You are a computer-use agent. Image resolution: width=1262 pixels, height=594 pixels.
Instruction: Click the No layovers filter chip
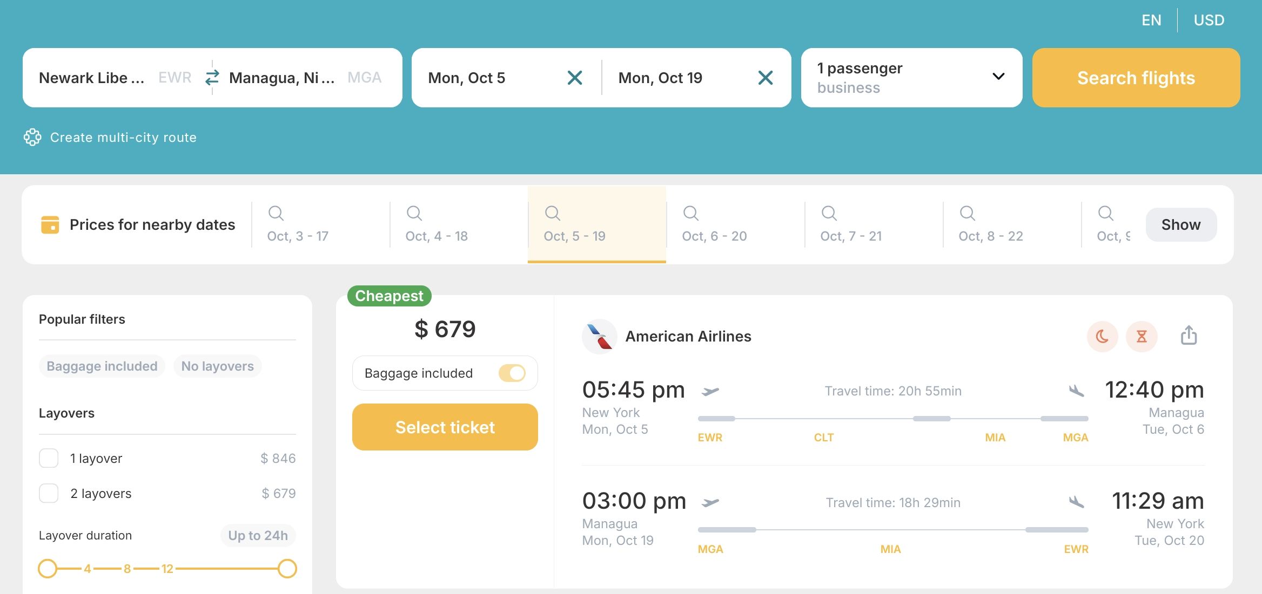pos(217,366)
